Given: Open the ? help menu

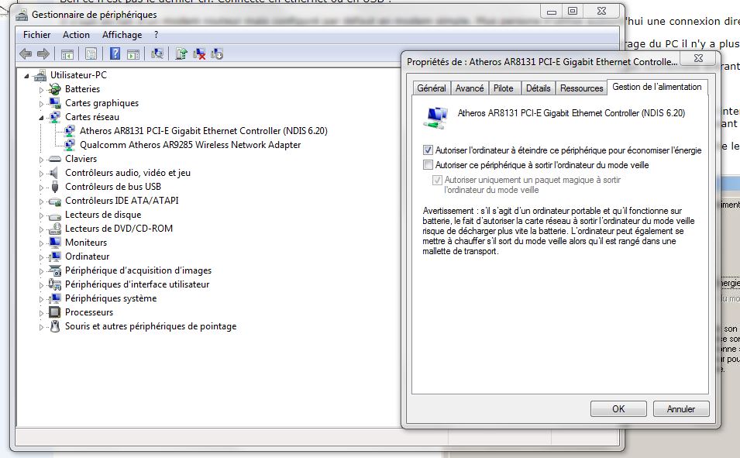Looking at the screenshot, I should [x=156, y=34].
